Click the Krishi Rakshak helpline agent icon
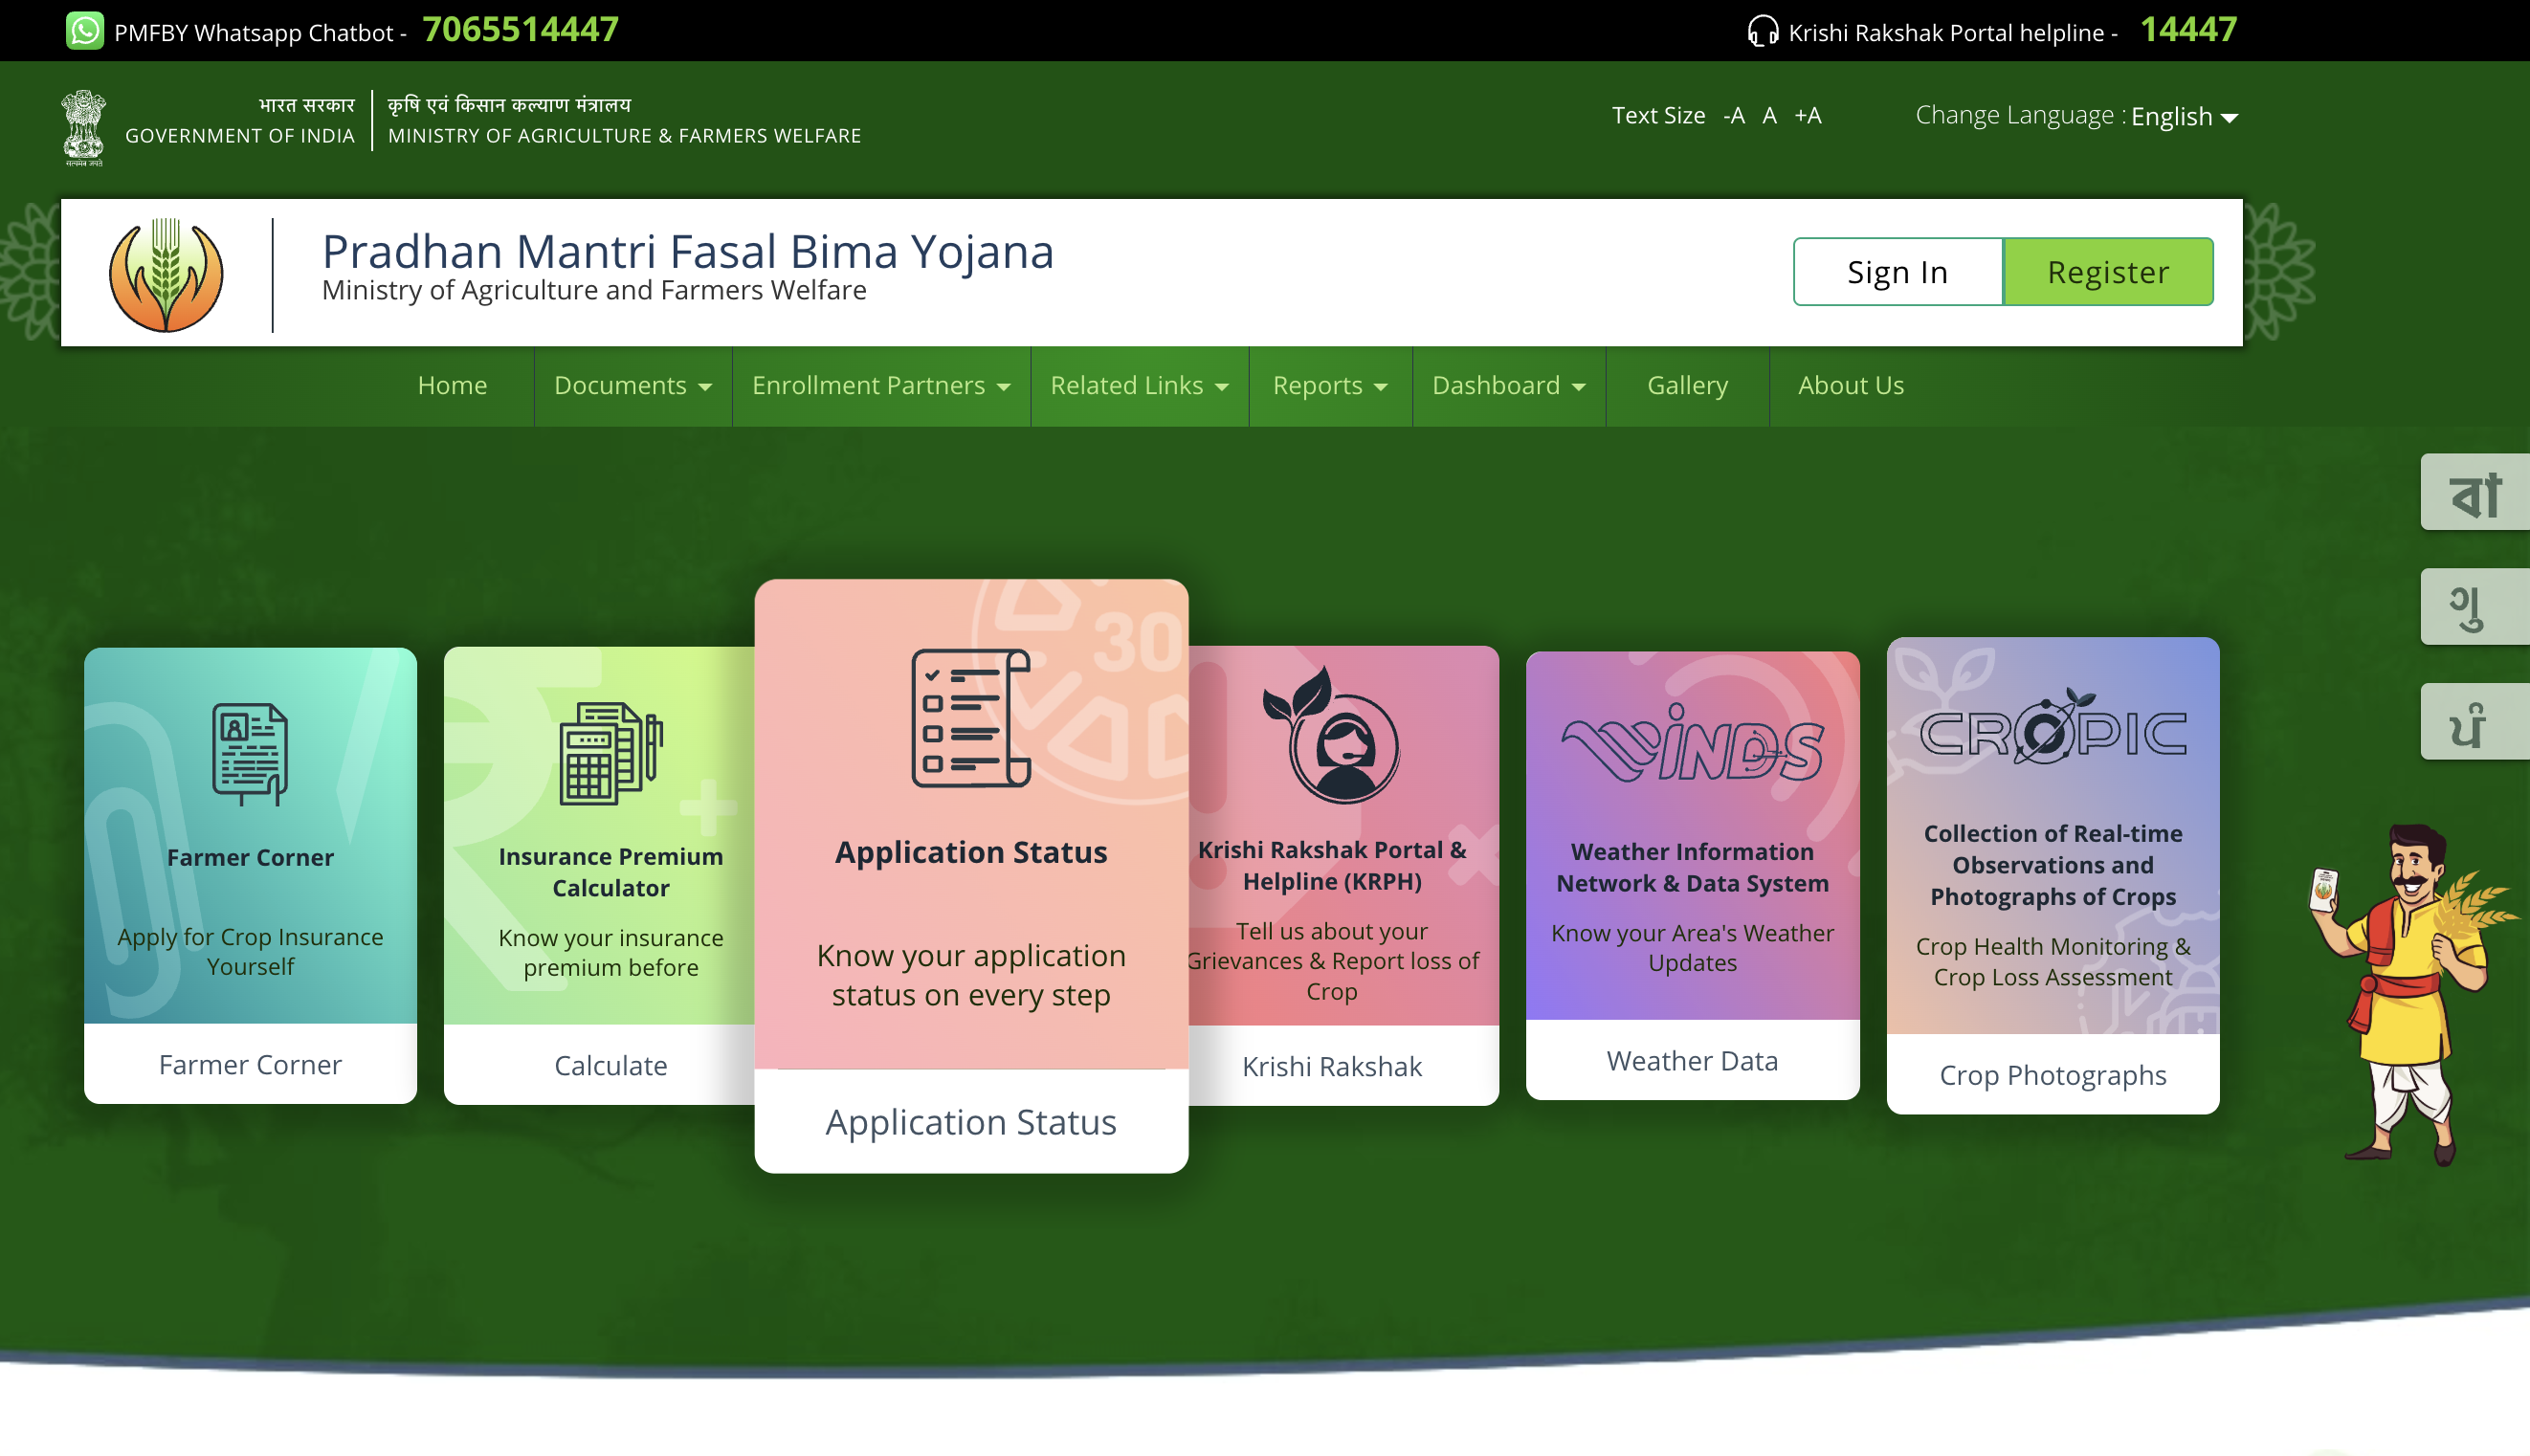The image size is (2530, 1456). [1332, 735]
